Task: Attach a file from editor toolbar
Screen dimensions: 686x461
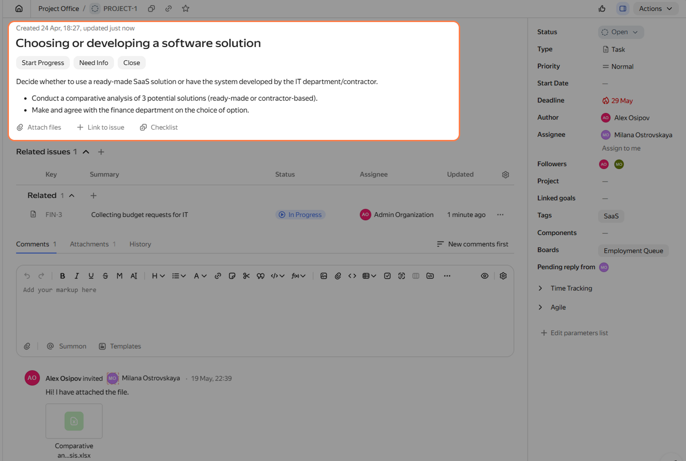Action: click(x=338, y=276)
